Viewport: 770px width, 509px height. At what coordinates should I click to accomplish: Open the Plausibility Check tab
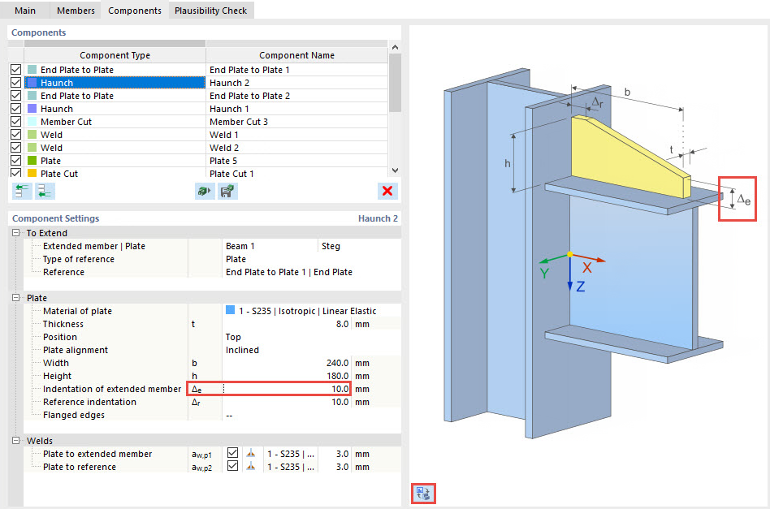tap(210, 11)
